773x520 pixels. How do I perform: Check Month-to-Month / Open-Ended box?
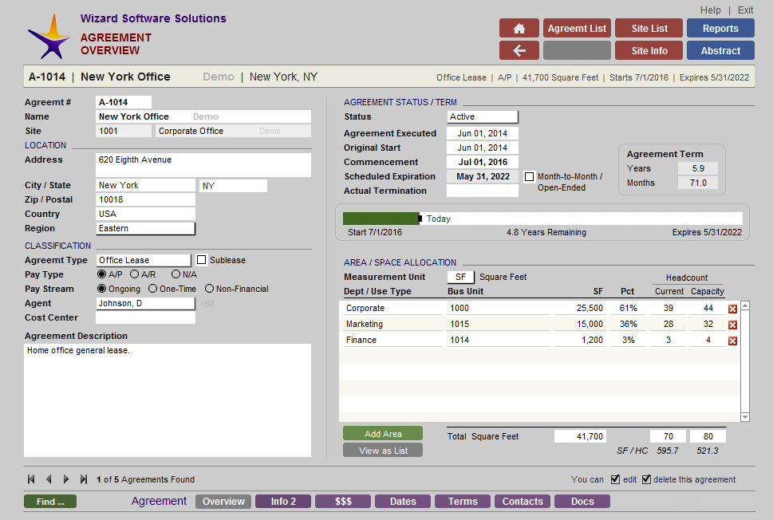[529, 176]
